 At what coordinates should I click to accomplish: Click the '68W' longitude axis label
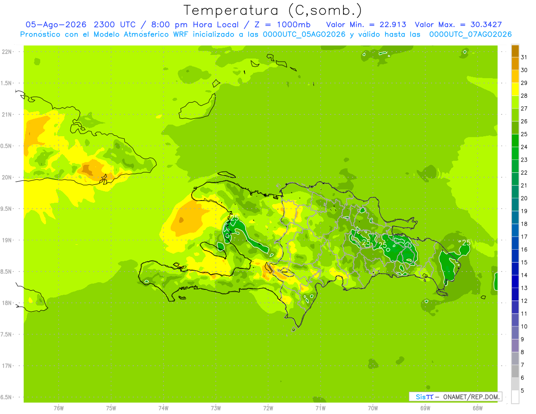pos(477,408)
